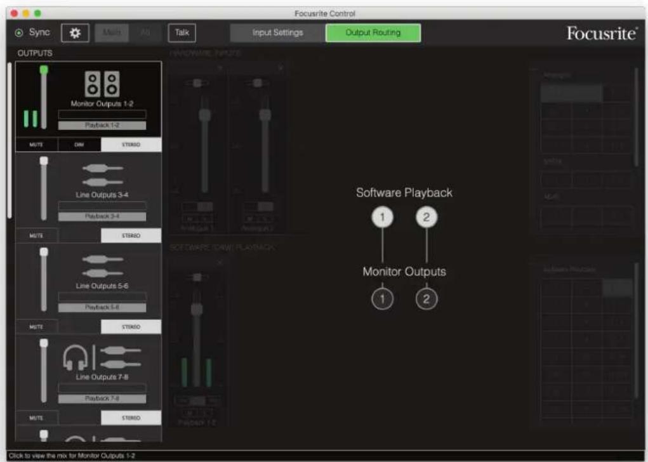Mute Line Outputs 7-8

pyautogui.click(x=36, y=418)
